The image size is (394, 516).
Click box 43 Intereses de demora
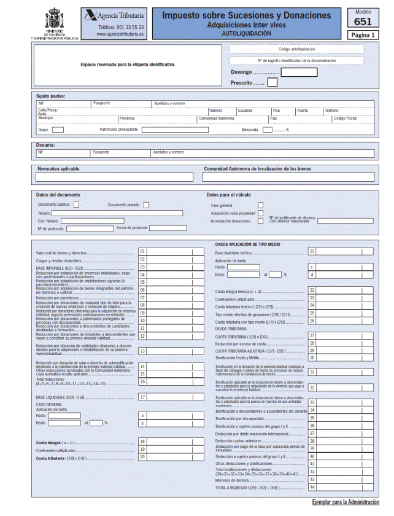[x=345, y=480]
